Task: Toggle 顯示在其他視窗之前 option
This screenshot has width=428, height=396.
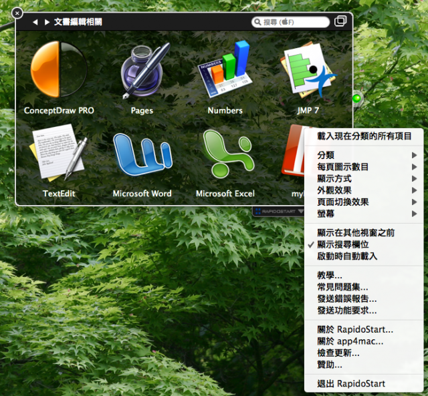Action: 364,233
